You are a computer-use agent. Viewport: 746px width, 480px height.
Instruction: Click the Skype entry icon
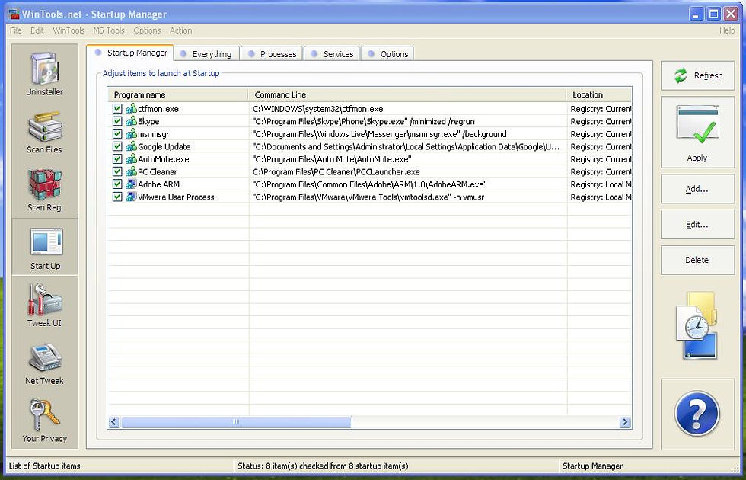tap(131, 121)
